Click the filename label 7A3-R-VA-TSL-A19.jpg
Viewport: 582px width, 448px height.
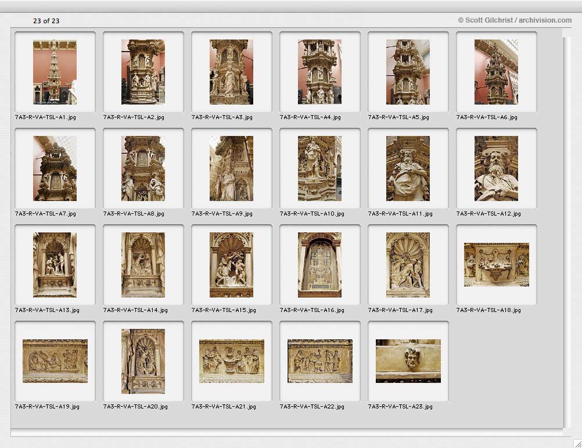coord(47,407)
